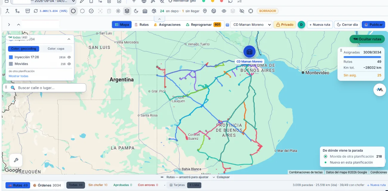Screen dimensions: 388x191
Task: Select the Órdenes 3034 bottom tab
Action: 47,185
